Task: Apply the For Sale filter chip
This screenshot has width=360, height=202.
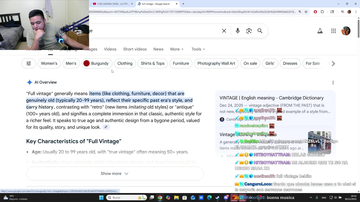Action: click(x=313, y=63)
